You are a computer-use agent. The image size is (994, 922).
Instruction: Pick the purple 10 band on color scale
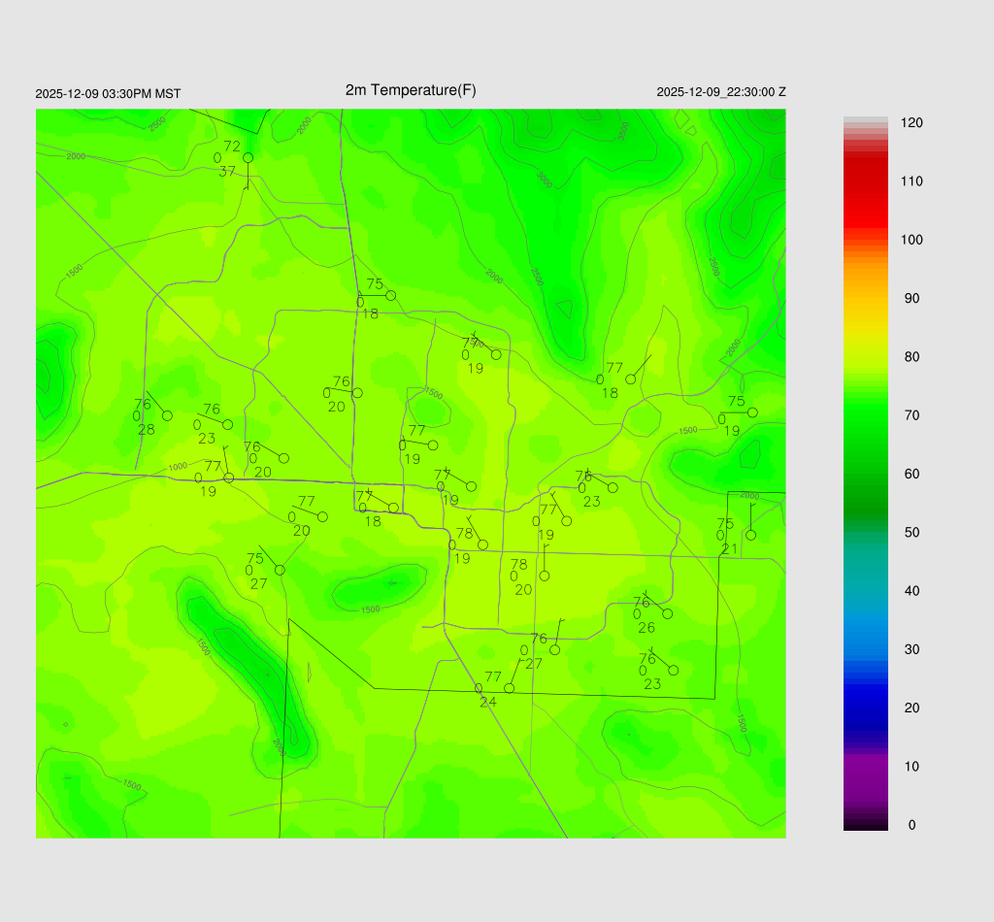(x=865, y=766)
